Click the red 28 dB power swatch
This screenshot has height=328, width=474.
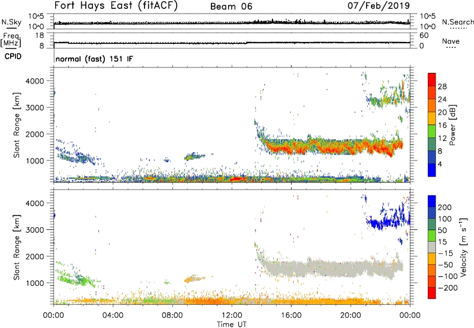(432, 79)
